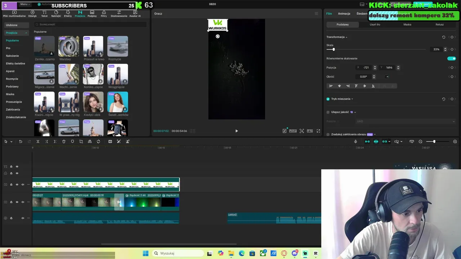Click the rotate icon in timeline toolbar

coord(98,141)
